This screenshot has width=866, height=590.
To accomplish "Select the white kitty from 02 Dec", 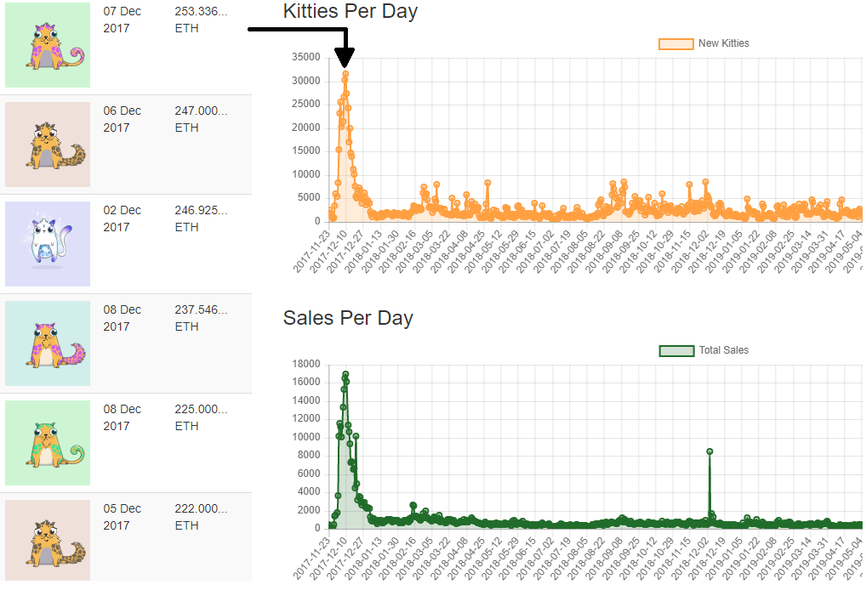I will tap(48, 244).
